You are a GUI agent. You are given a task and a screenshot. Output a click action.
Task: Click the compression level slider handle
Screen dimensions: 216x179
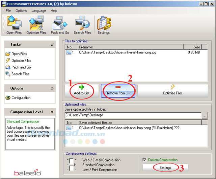pyautogui.click(x=72, y=165)
